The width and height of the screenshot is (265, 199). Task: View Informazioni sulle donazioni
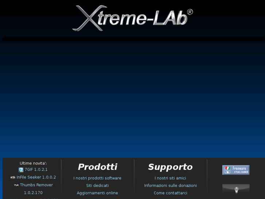170,185
